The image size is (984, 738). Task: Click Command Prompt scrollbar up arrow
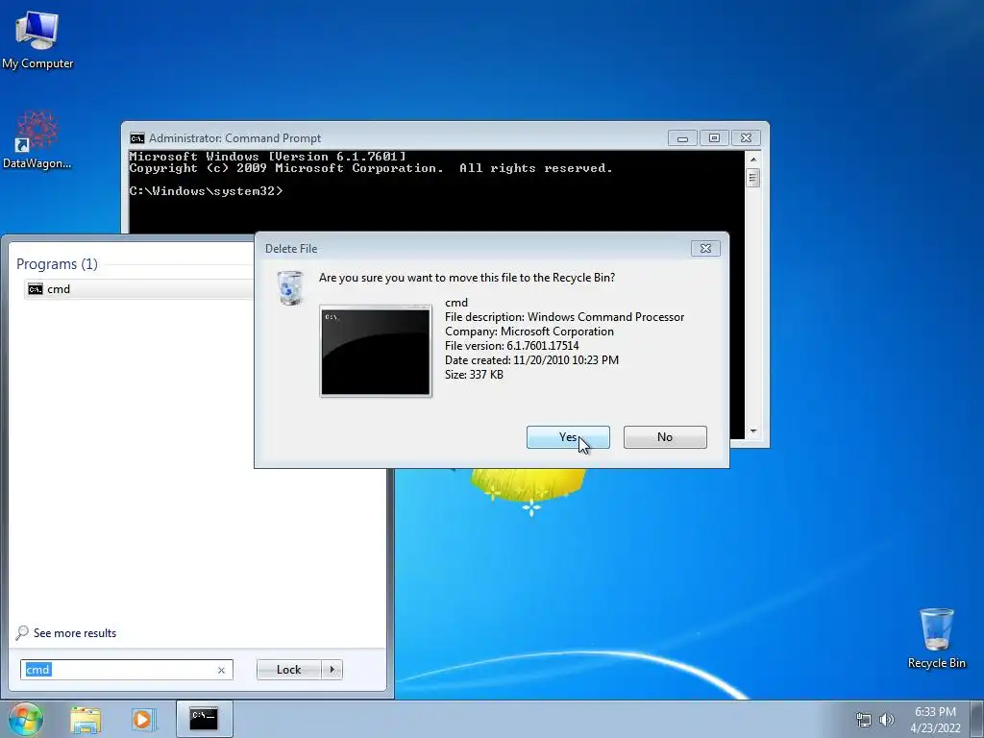coord(753,160)
